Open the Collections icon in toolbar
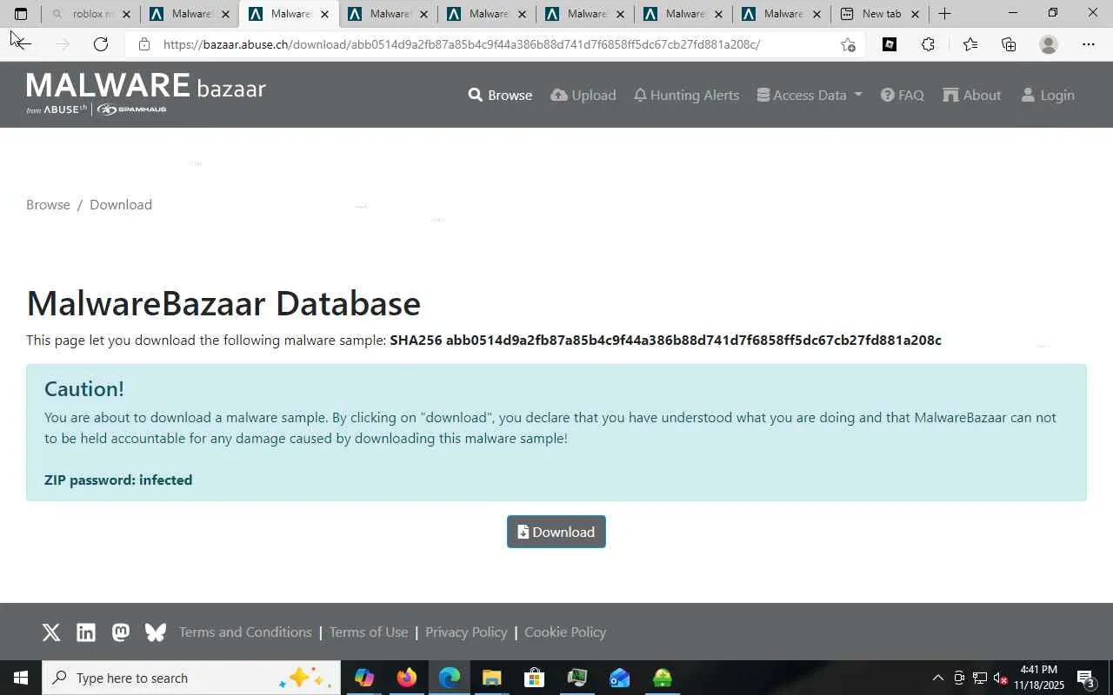Screen dimensions: 1113x695 1009,44
